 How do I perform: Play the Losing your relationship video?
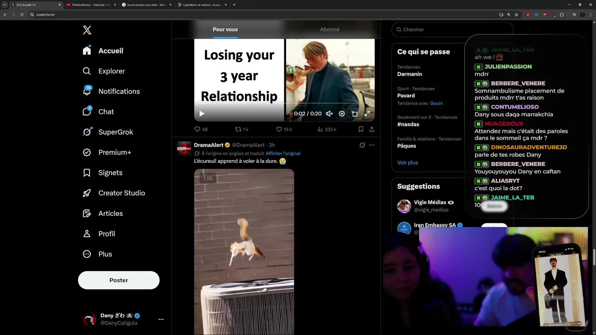click(202, 114)
